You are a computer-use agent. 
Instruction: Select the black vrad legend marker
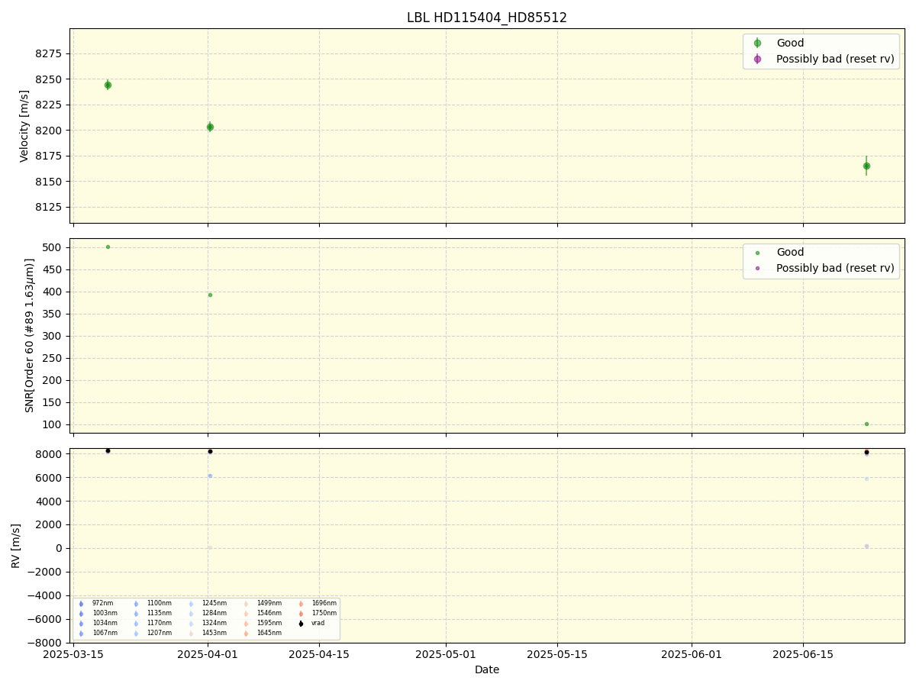[301, 624]
